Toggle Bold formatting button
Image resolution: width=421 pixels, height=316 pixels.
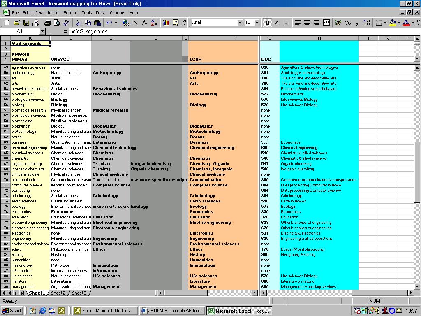[x=267, y=23]
